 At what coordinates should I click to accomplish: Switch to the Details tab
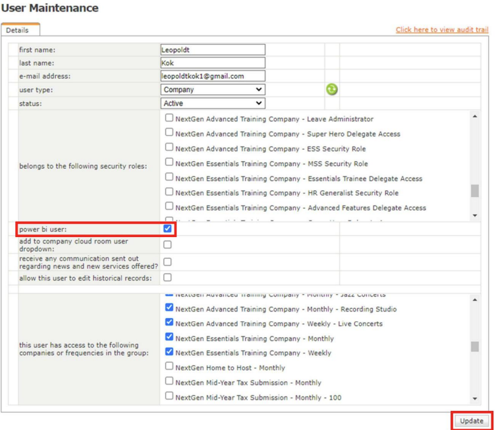tap(20, 30)
